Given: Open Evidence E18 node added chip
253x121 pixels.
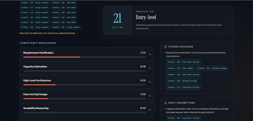Looking at the screenshot, I should (64, 8).
